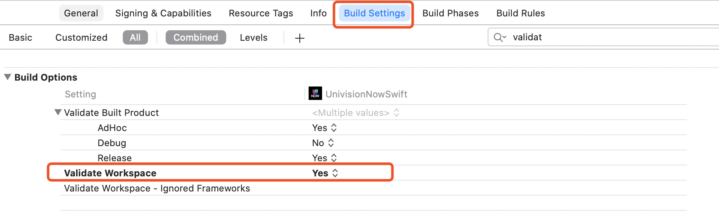Screen dimensions: 719x215
Task: Go to the Build Rules tab
Action: pos(521,13)
